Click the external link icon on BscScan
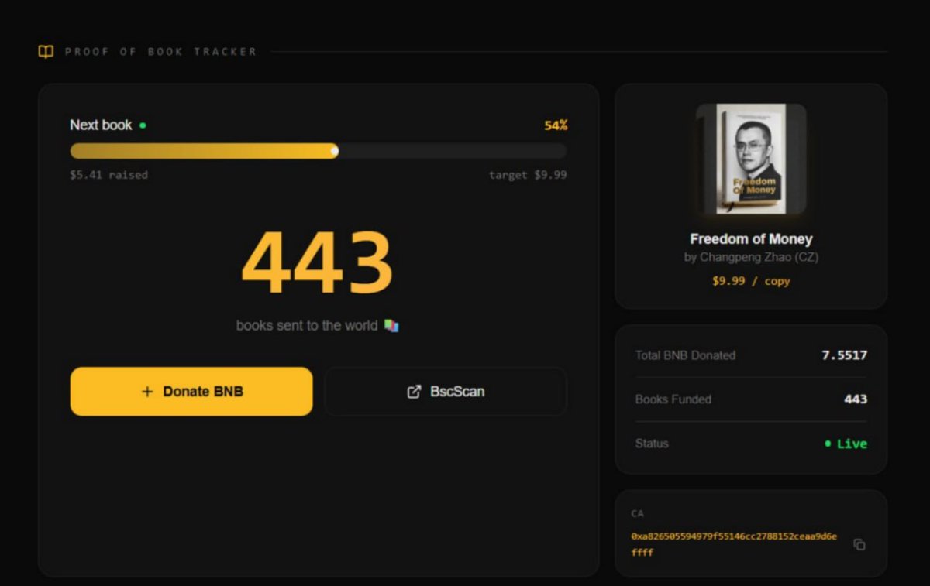Screen dimensions: 930x586 (414, 392)
